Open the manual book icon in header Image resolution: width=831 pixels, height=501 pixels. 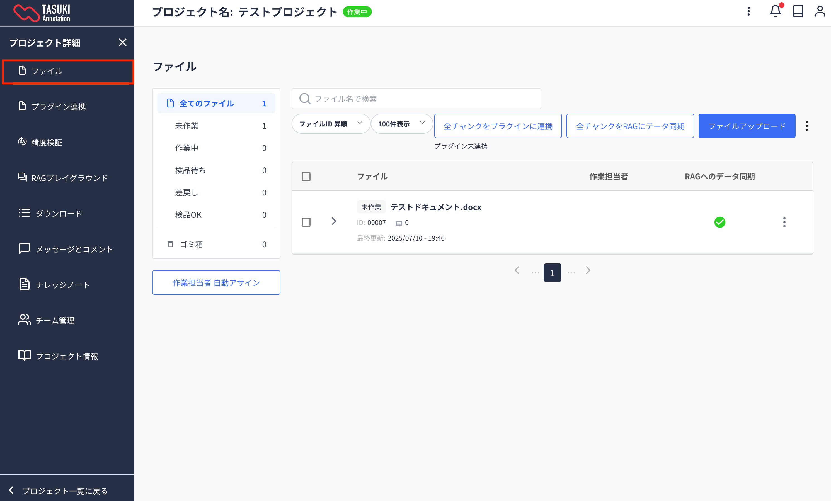[797, 11]
